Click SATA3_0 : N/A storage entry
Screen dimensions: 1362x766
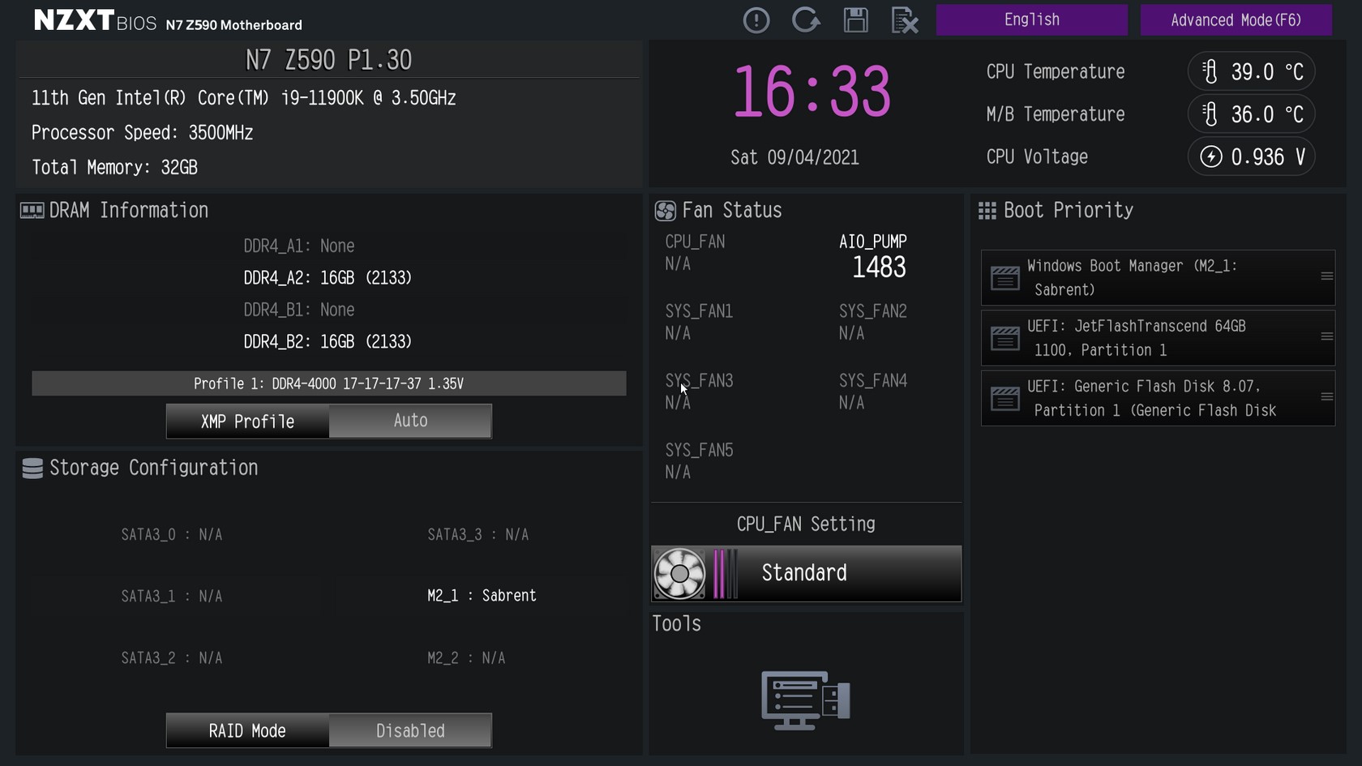(172, 535)
